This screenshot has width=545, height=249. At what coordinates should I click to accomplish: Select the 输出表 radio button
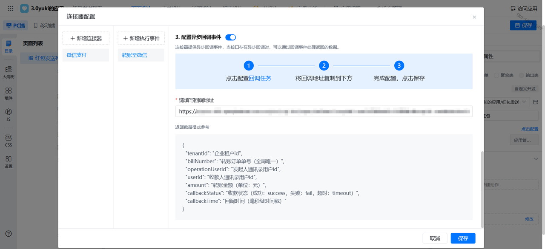point(521,75)
